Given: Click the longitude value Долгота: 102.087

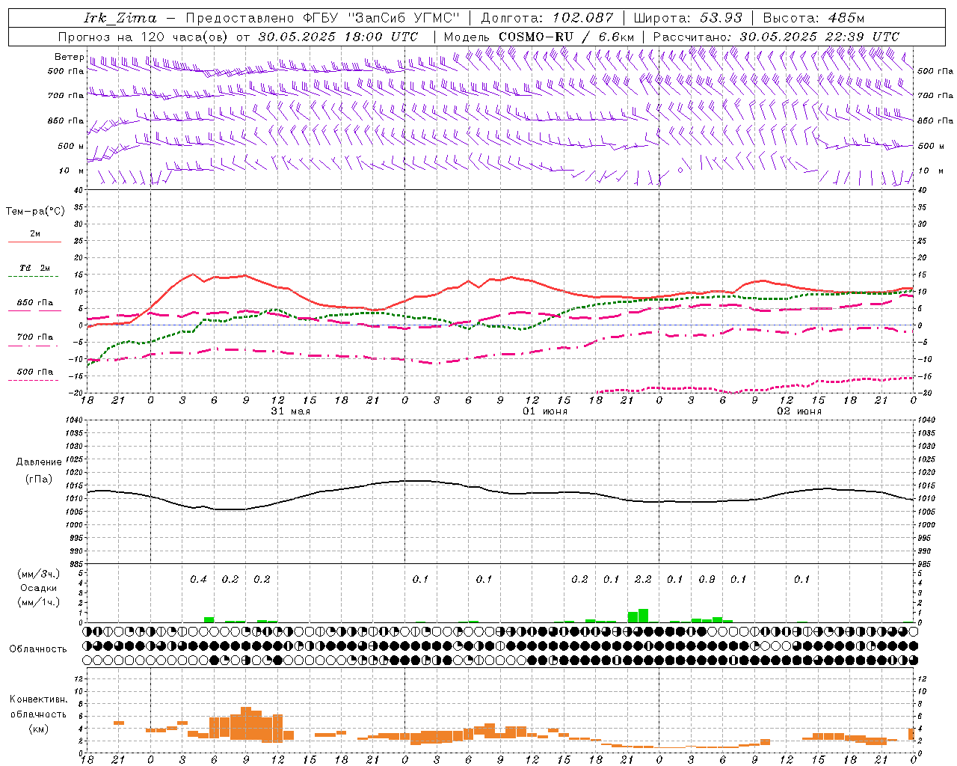Looking at the screenshot, I should click(547, 18).
